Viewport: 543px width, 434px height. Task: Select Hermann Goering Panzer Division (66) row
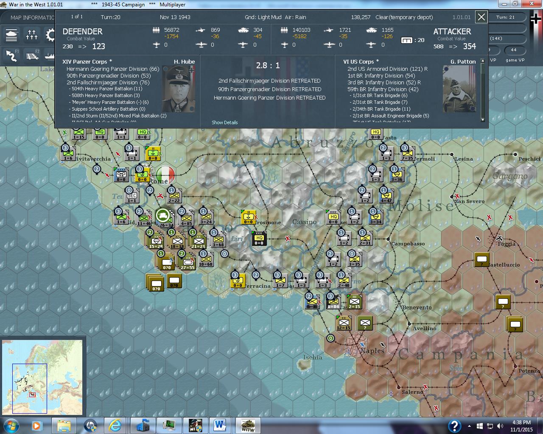(x=113, y=69)
